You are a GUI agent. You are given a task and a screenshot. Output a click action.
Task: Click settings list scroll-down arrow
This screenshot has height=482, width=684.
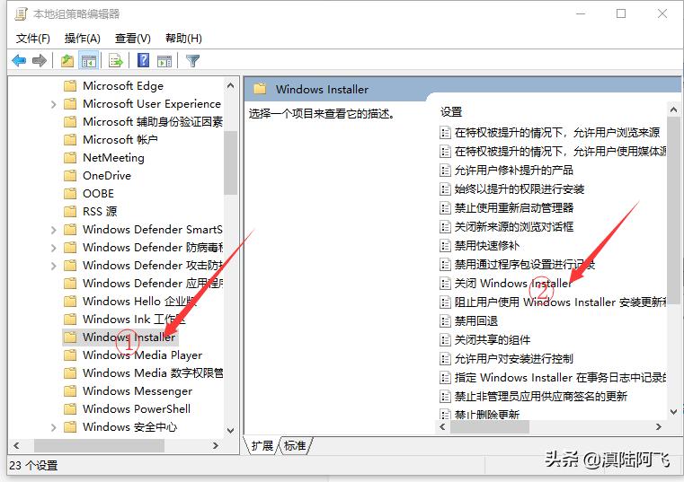pos(673,412)
